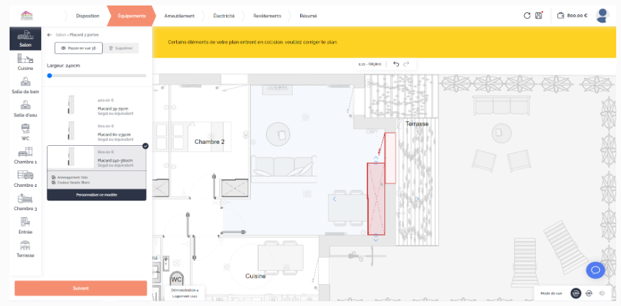This screenshot has height=306, width=621.
Task: Click Passer en vue 3D button
Action: (79, 48)
